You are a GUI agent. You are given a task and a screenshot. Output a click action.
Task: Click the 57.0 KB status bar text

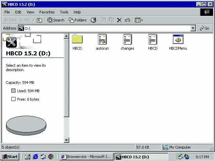pos(142,147)
